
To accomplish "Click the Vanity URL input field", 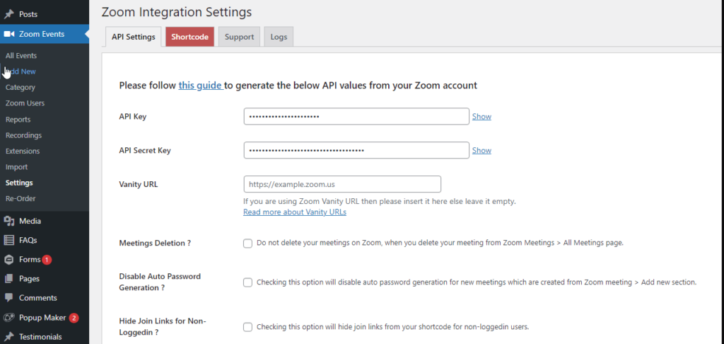I will tap(342, 184).
